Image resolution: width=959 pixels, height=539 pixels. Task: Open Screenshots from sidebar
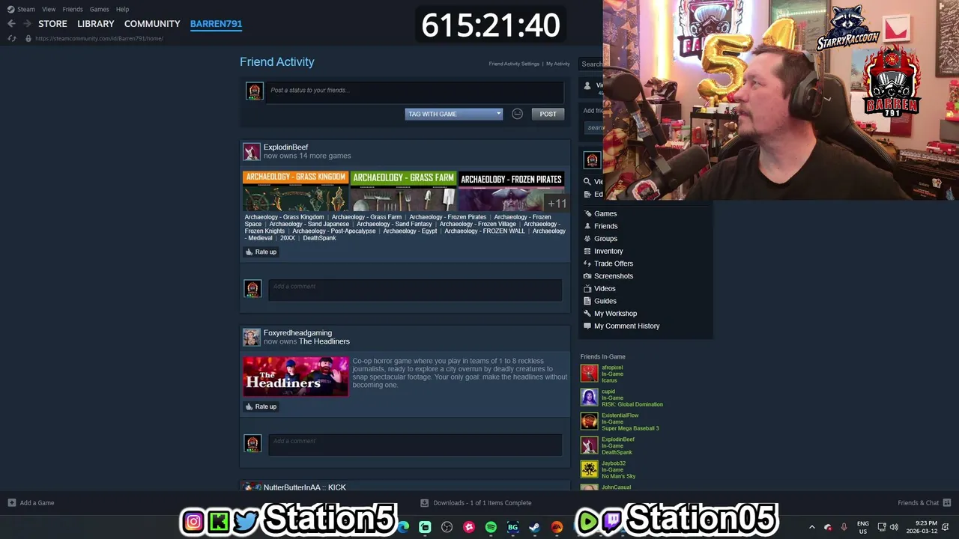point(614,276)
